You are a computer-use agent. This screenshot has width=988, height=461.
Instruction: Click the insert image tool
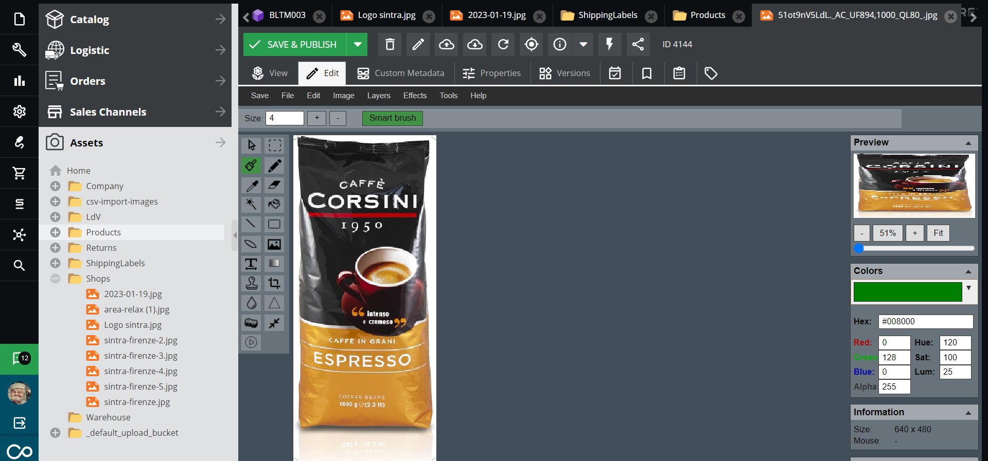pyautogui.click(x=274, y=244)
